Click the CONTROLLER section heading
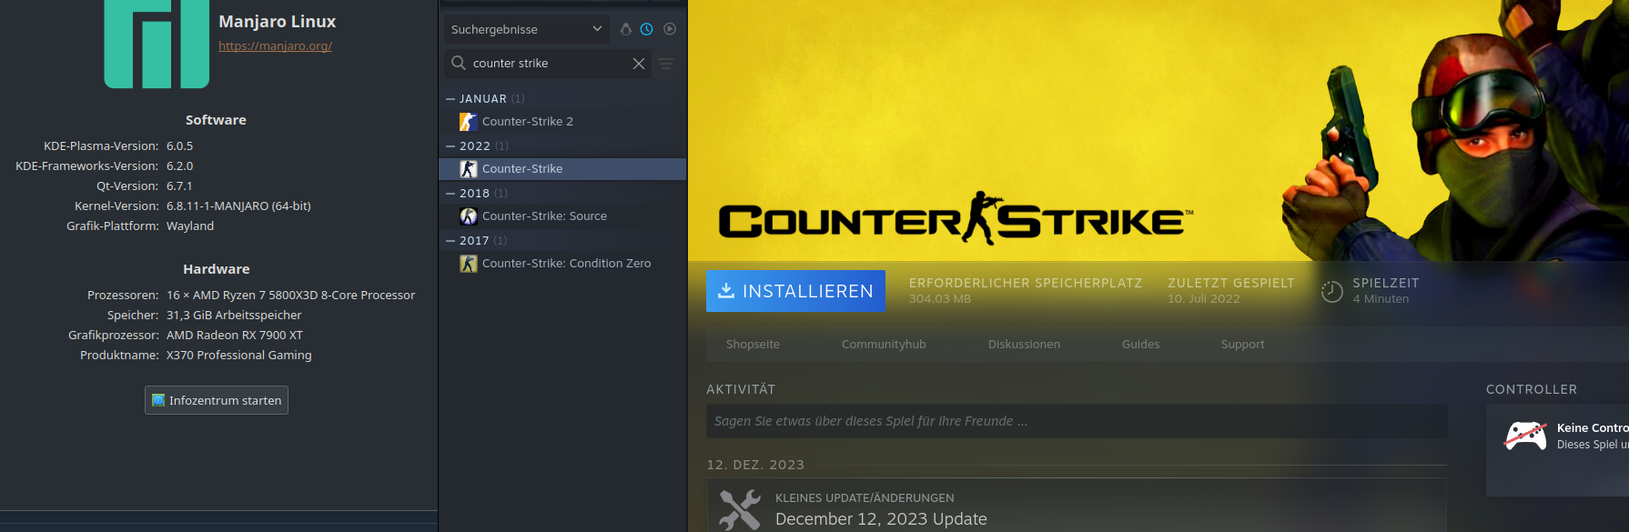Image resolution: width=1629 pixels, height=532 pixels. [1532, 389]
